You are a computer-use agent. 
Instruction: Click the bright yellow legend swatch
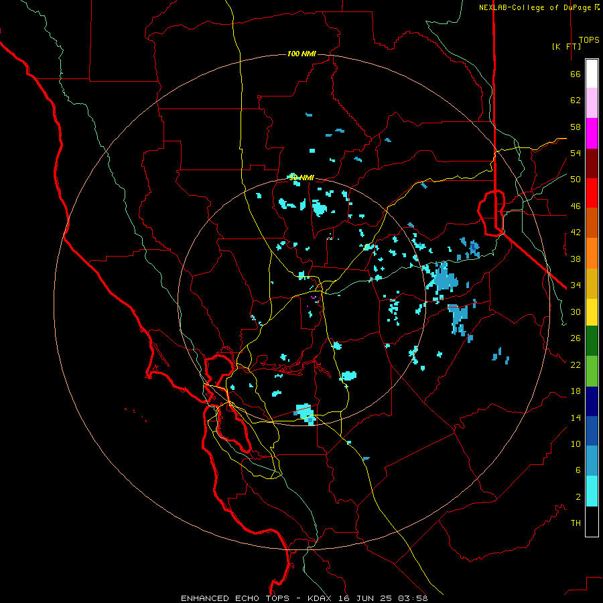(592, 312)
